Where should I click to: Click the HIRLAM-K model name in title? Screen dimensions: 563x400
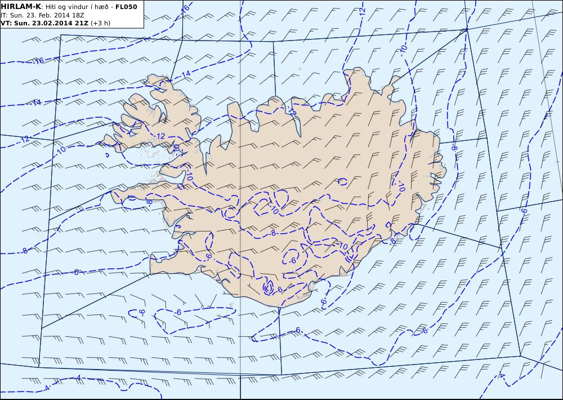[21, 7]
